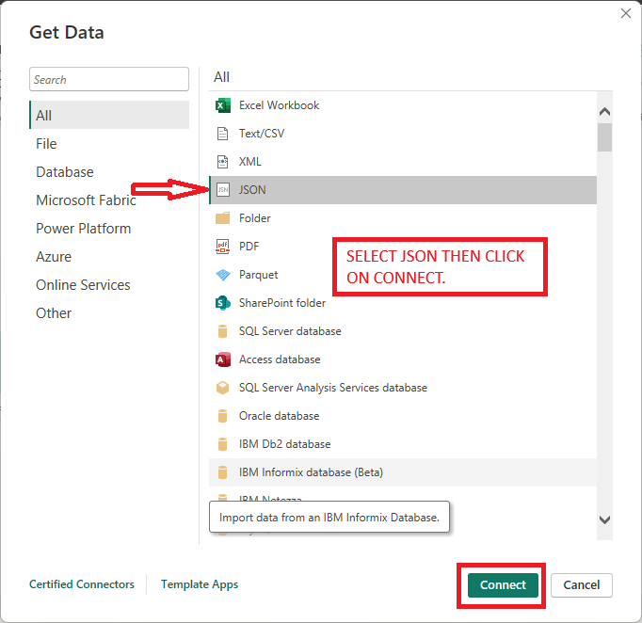Select the Access database label
Viewport: 642px width, 623px height.
coord(280,359)
